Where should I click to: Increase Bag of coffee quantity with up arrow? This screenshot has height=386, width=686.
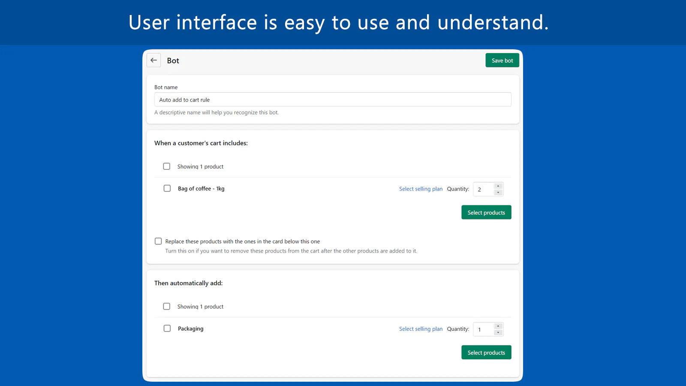[x=498, y=186]
